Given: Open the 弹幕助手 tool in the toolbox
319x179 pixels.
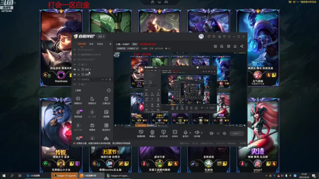Looking at the screenshot, I should click(78, 101).
